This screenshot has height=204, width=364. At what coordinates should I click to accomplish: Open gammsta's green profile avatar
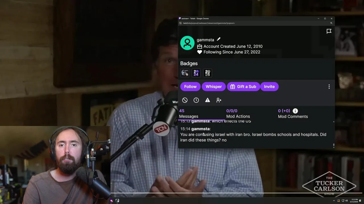point(187,43)
